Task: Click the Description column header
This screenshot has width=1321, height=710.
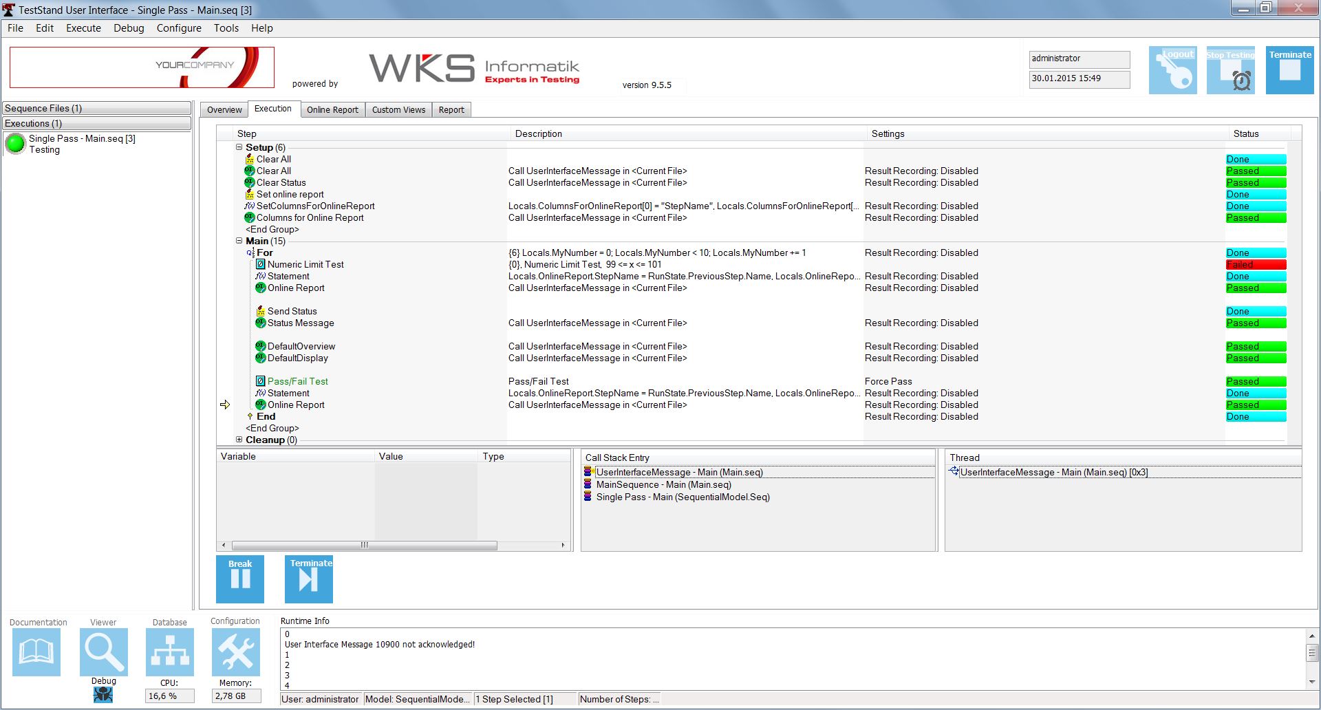Action: tap(688, 133)
